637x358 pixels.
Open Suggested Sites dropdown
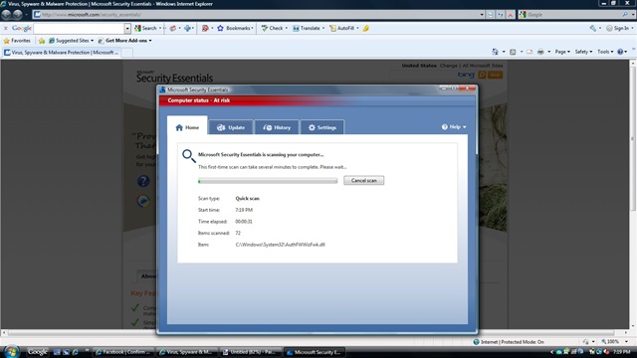(x=71, y=41)
